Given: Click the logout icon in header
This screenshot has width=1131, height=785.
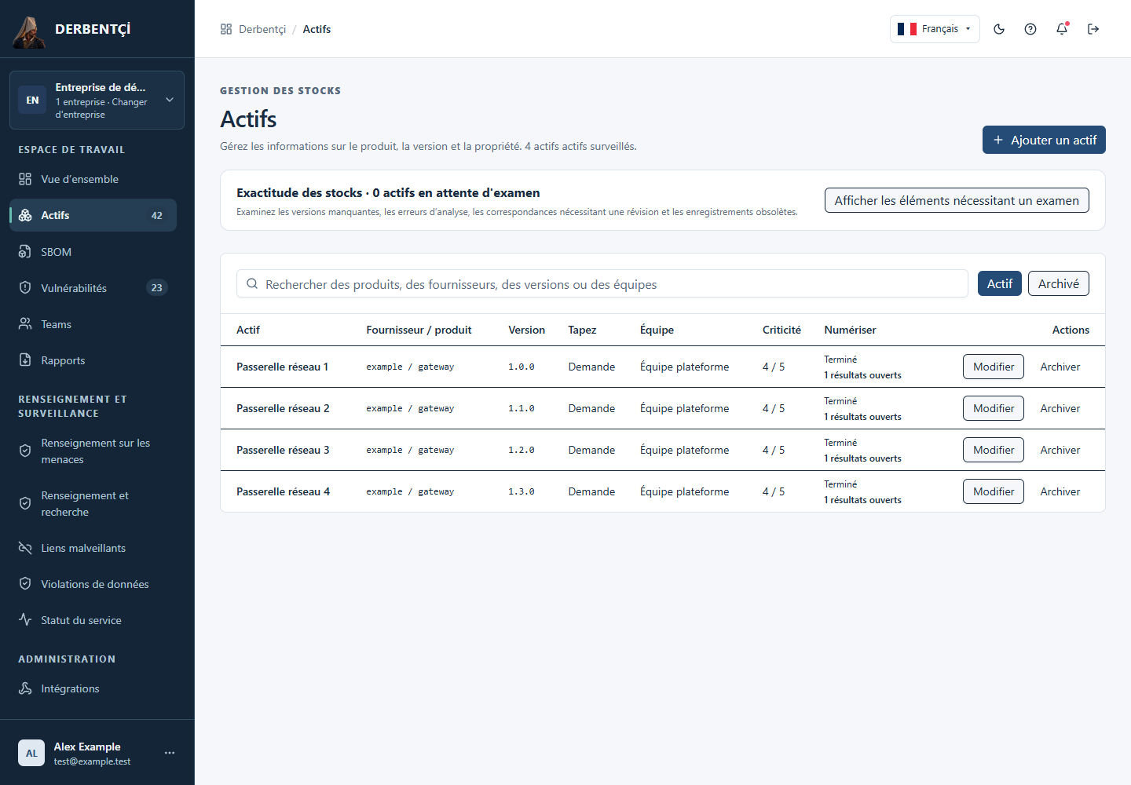Looking at the screenshot, I should tap(1093, 29).
